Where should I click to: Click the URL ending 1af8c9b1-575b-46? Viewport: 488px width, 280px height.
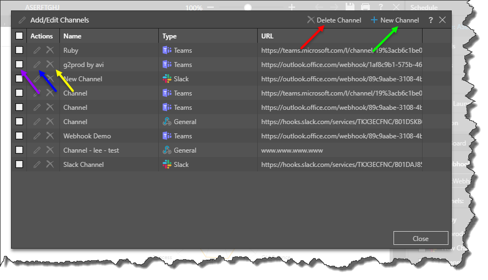[341, 65]
